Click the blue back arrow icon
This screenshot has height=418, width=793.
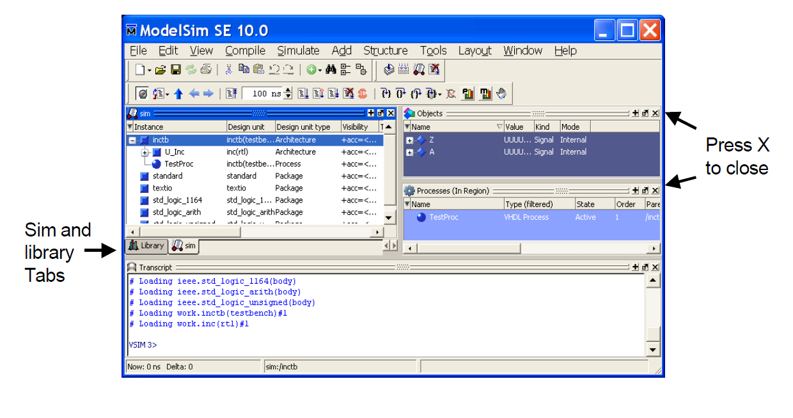coord(194,93)
